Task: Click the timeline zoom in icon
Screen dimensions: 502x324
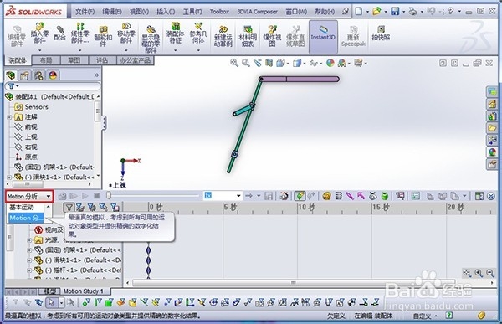Action: click(x=479, y=273)
